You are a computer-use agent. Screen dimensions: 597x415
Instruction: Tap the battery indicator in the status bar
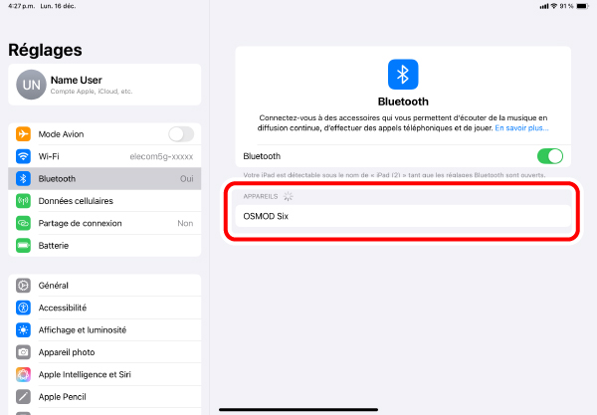(x=582, y=6)
